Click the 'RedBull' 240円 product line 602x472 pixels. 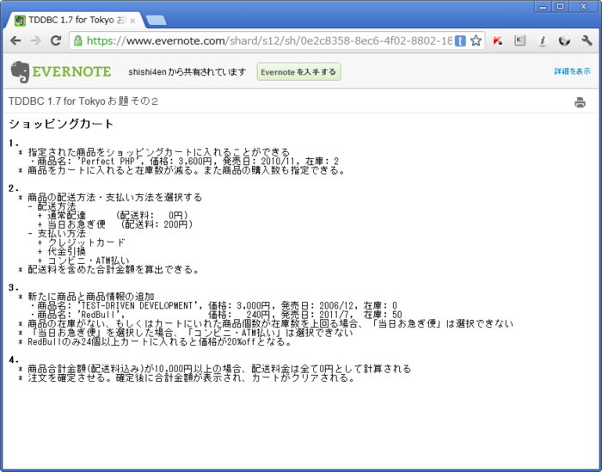point(216,315)
